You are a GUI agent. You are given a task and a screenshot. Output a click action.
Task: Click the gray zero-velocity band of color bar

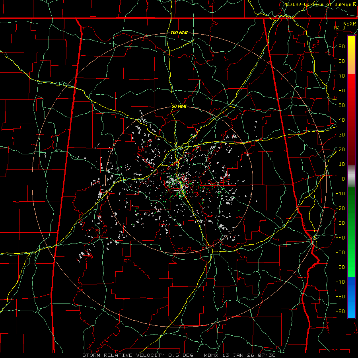351,176
